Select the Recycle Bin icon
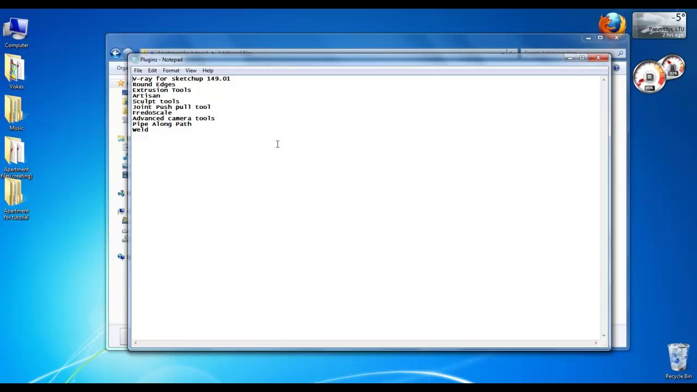Image resolution: width=697 pixels, height=392 pixels. coord(678,361)
